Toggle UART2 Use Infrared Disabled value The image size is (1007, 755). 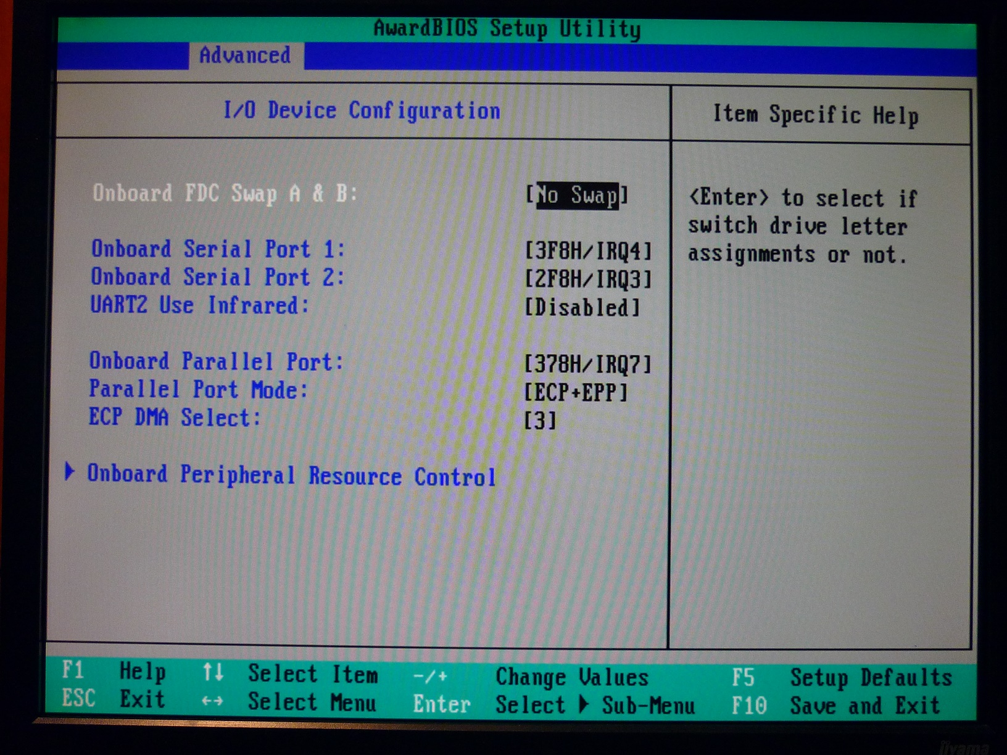(582, 307)
